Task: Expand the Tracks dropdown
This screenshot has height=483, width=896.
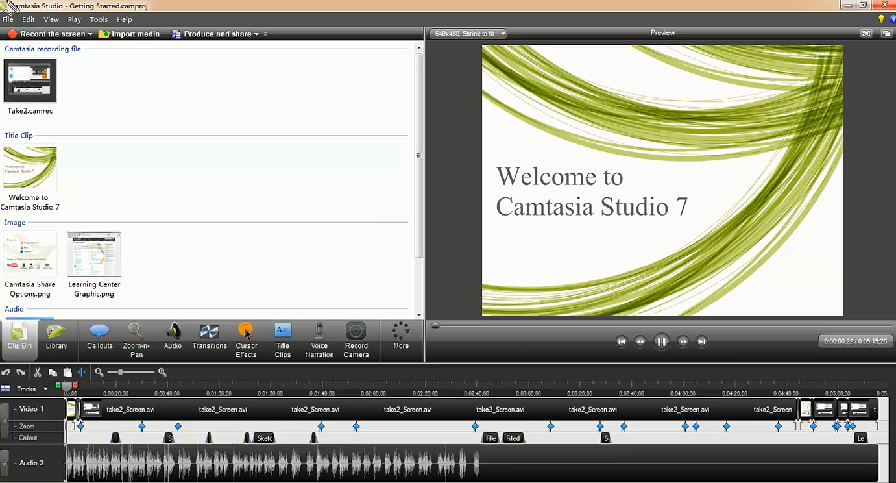Action: pos(45,389)
